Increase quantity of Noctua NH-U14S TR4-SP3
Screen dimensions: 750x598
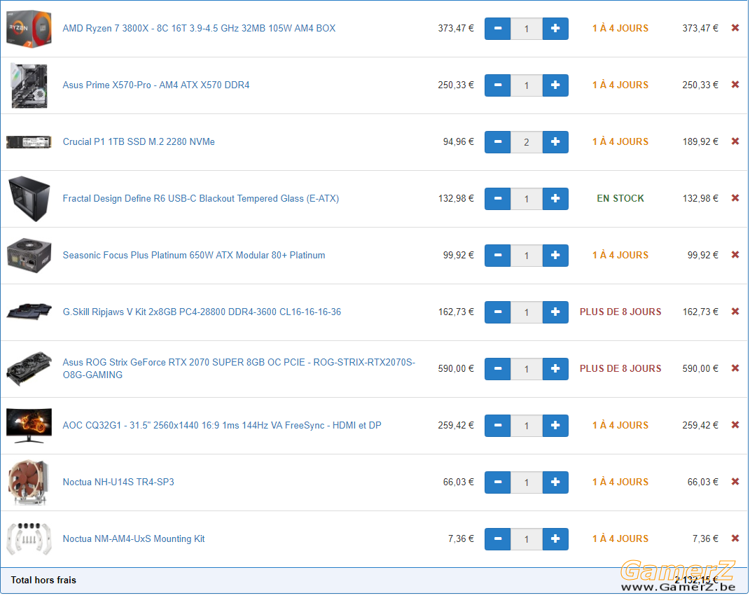[555, 482]
